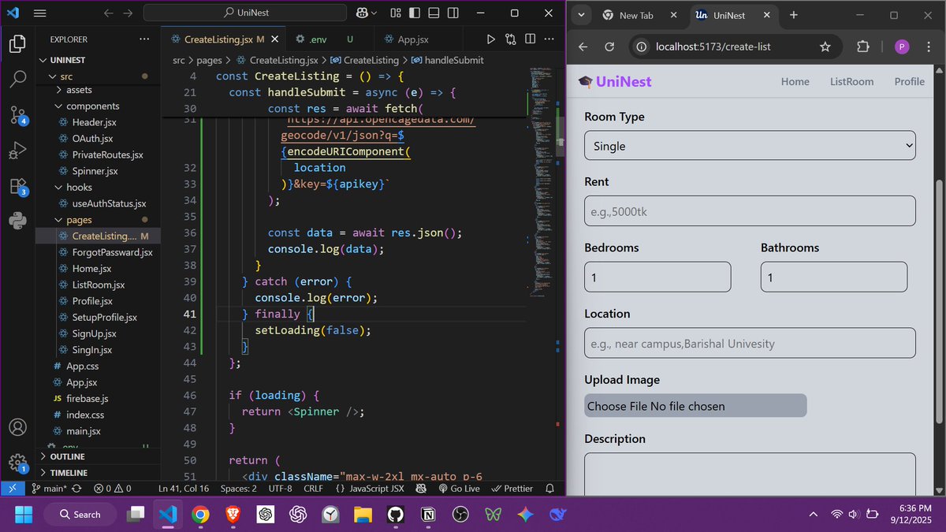Screen dimensions: 946x532
Task: Open GitHub Desktop from taskbar
Action: point(395,514)
